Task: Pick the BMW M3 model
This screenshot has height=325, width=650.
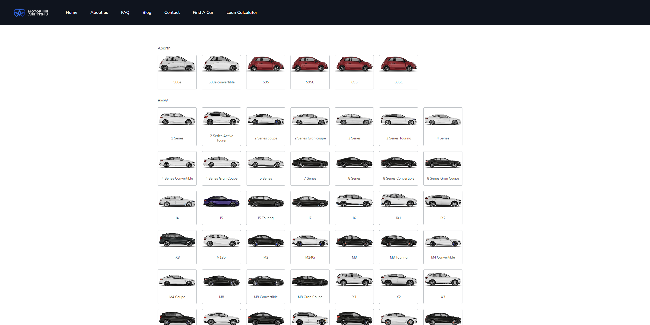Action: [354, 247]
